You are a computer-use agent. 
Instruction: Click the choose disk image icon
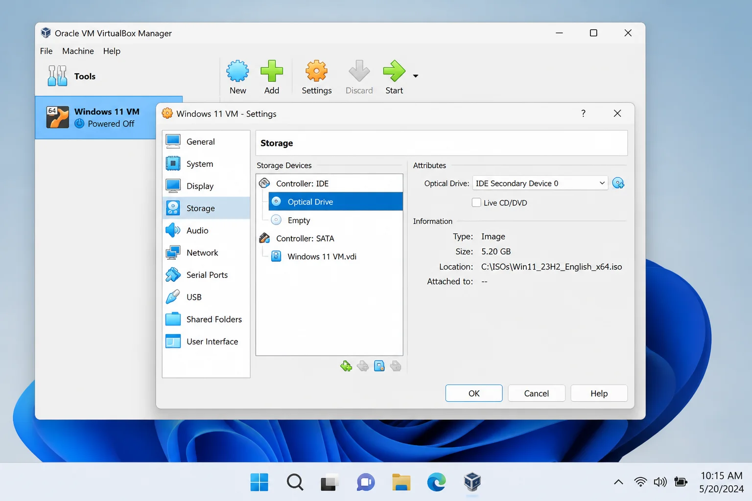click(618, 183)
